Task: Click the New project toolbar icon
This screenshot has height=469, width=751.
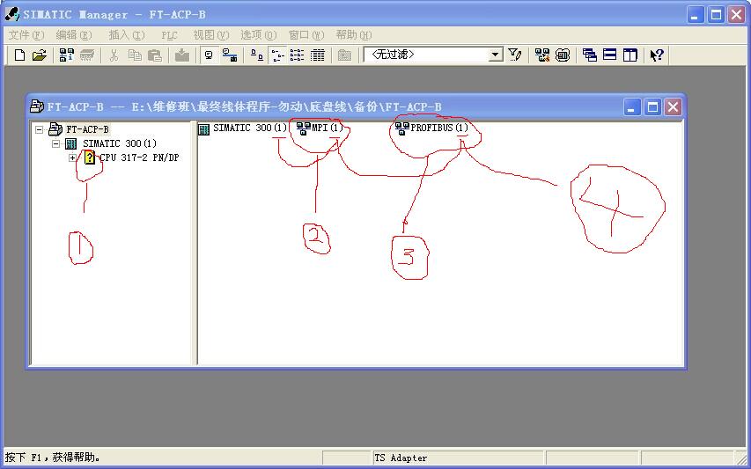Action: (x=19, y=55)
